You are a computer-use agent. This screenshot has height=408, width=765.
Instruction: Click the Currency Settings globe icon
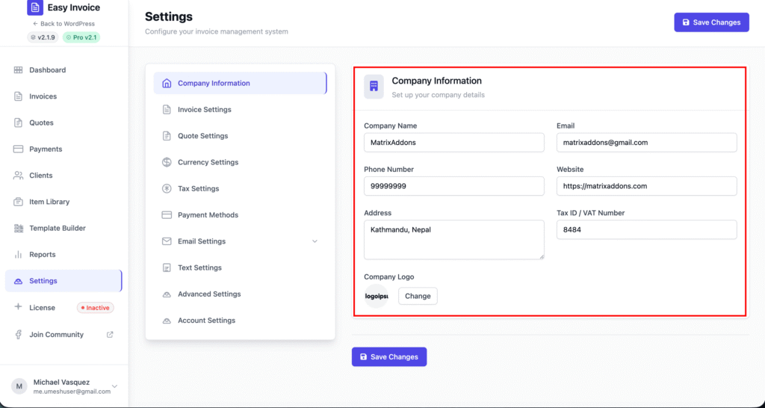(x=167, y=162)
